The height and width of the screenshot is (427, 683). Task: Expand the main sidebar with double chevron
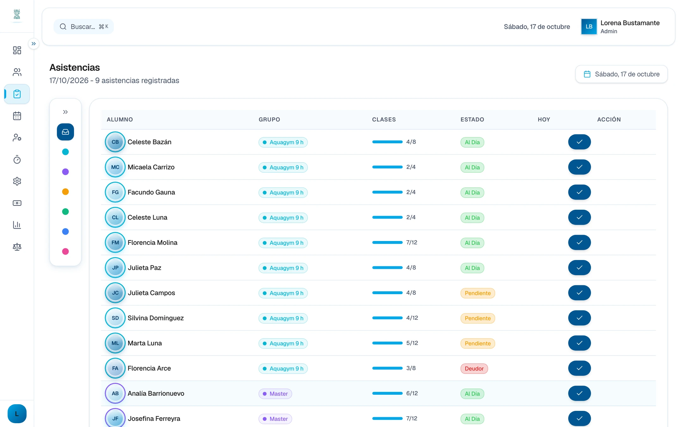pos(34,44)
